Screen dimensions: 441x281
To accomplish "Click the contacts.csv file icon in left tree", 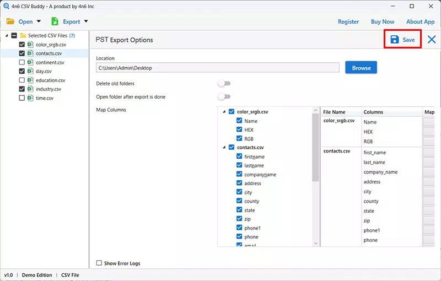I will [x=30, y=53].
